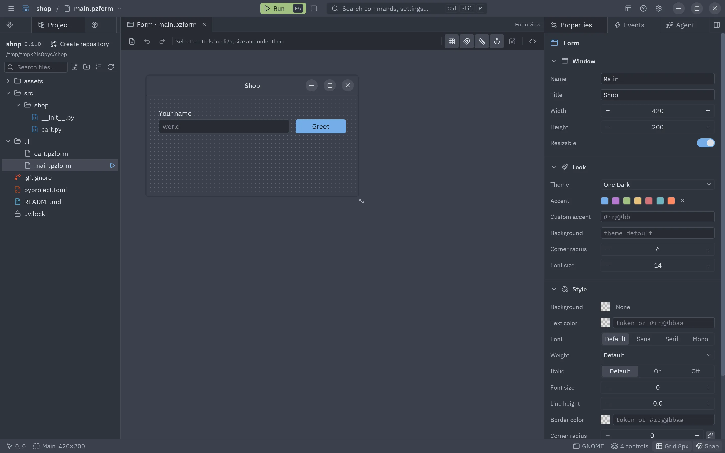Select the Form · main.pzform editor tab
This screenshot has width=725, height=453.
coord(166,25)
